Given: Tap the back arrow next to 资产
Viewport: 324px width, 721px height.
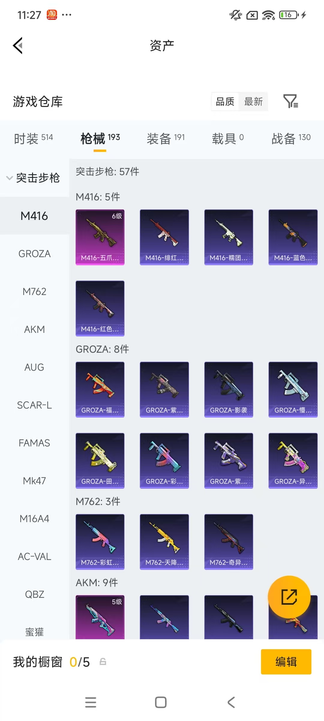Looking at the screenshot, I should [x=18, y=46].
